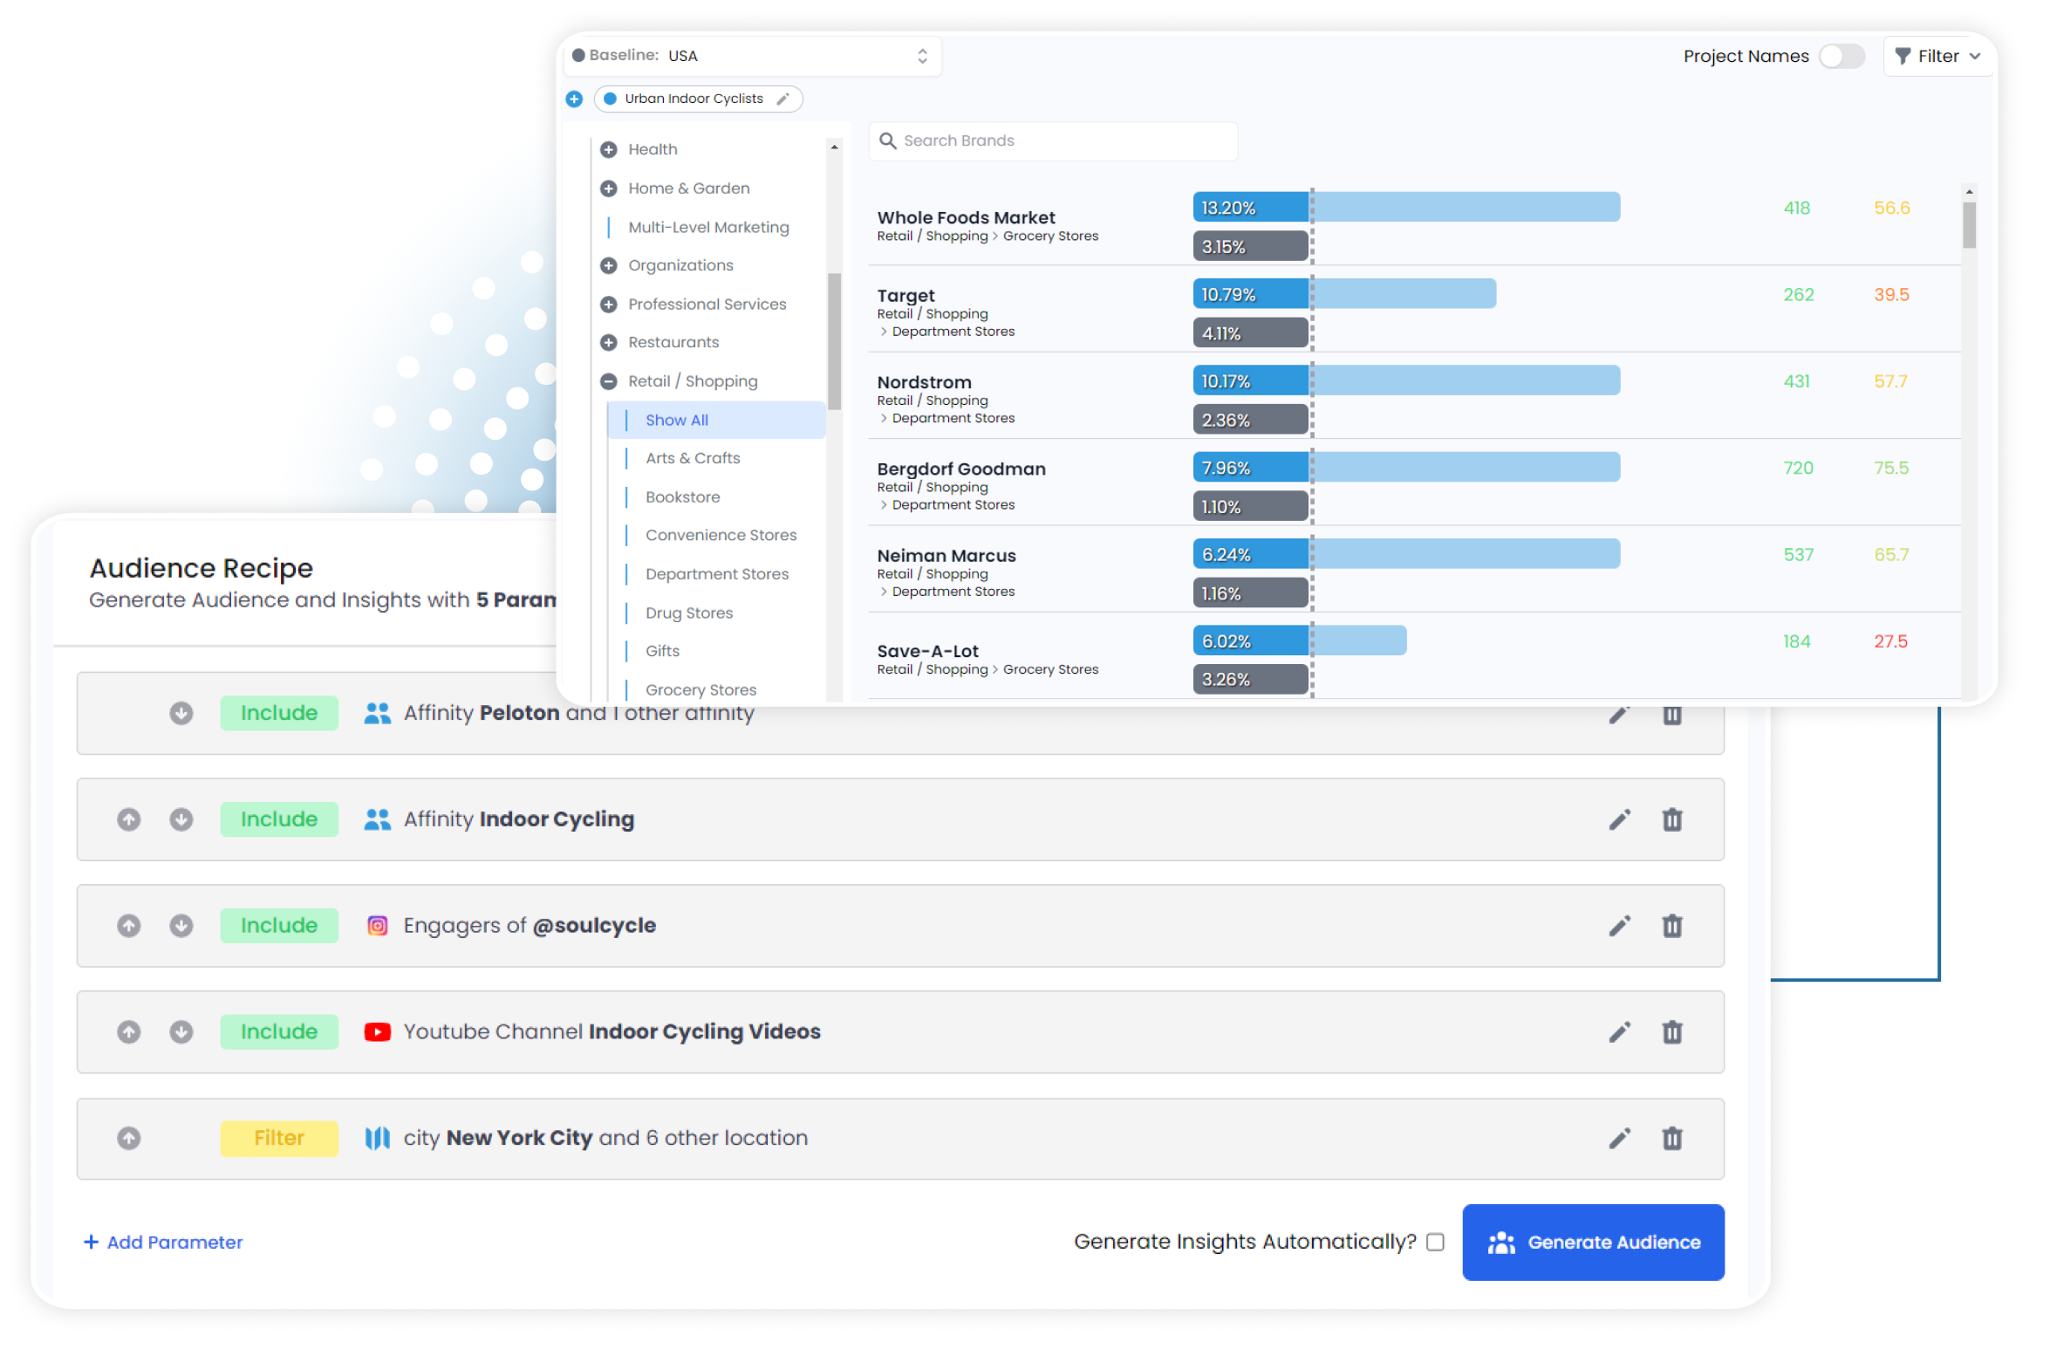Click the YouTube icon on Indoor Cycling Videos row
Viewport: 2057px width, 1370px height.
pyautogui.click(x=377, y=1032)
